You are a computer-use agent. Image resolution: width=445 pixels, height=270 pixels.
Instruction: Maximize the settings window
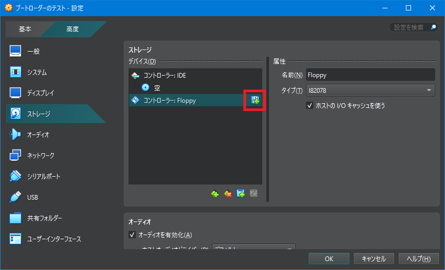click(x=408, y=8)
